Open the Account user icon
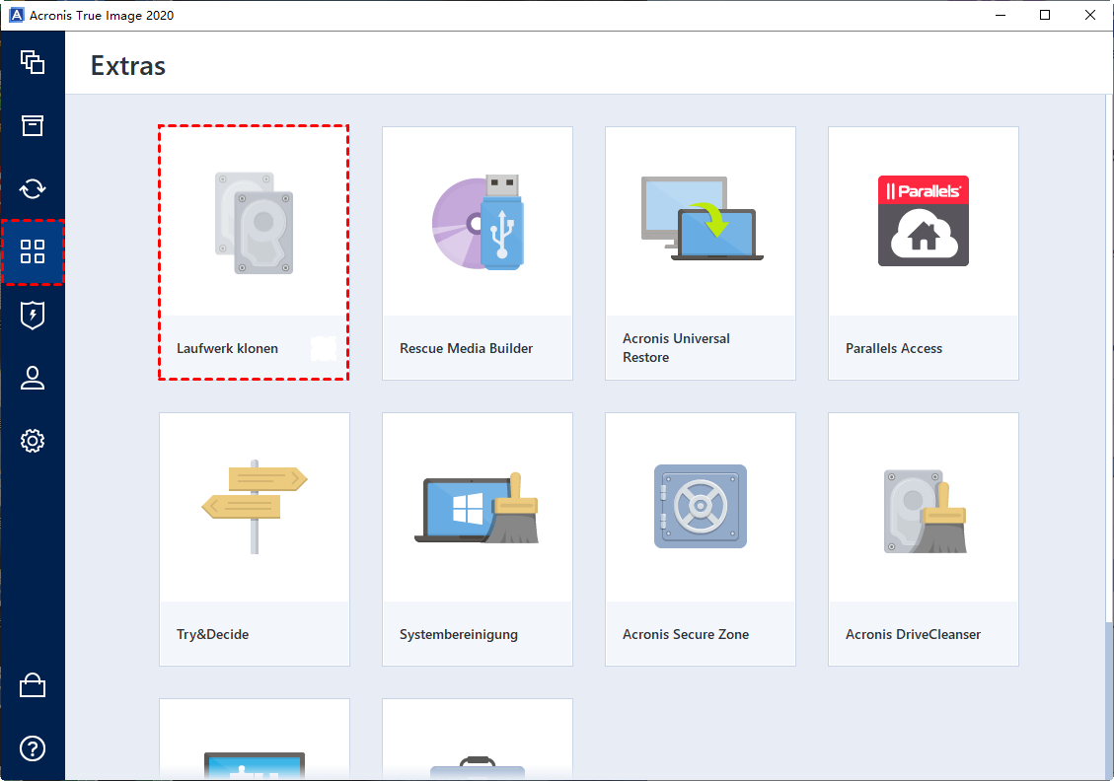Image resolution: width=1114 pixels, height=781 pixels. 32,378
